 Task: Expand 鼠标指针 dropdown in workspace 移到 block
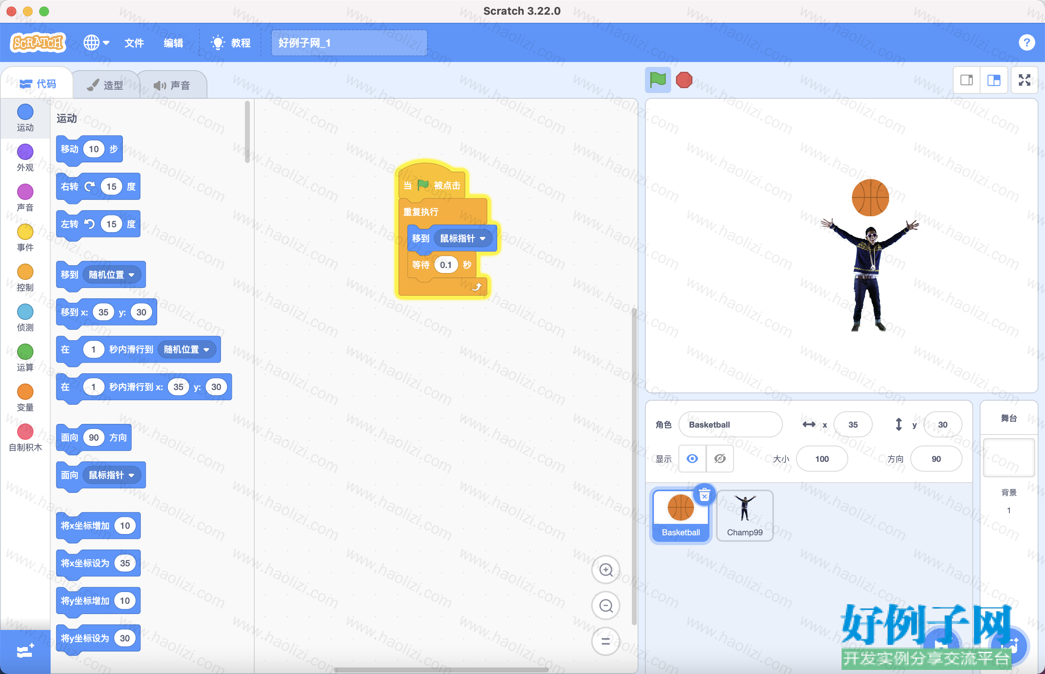(463, 239)
